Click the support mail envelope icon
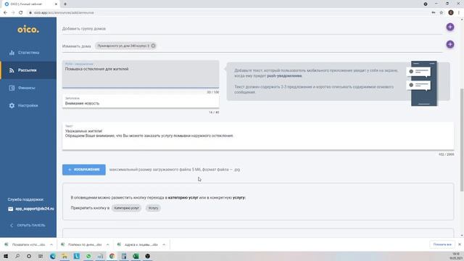This screenshot has width=464, height=261. point(11,209)
